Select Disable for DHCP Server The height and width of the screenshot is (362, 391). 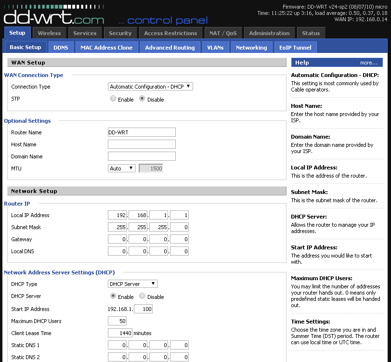click(142, 296)
